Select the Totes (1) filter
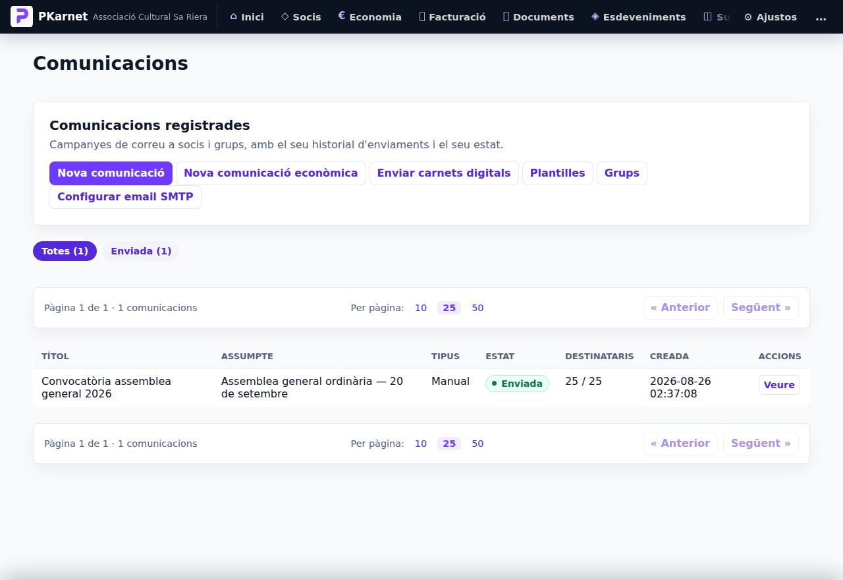Image resolution: width=843 pixels, height=580 pixels. click(x=65, y=251)
